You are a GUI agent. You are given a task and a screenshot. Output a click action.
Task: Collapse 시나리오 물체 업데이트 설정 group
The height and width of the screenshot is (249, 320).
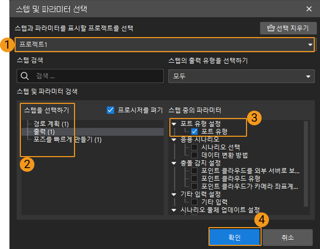[174, 210]
